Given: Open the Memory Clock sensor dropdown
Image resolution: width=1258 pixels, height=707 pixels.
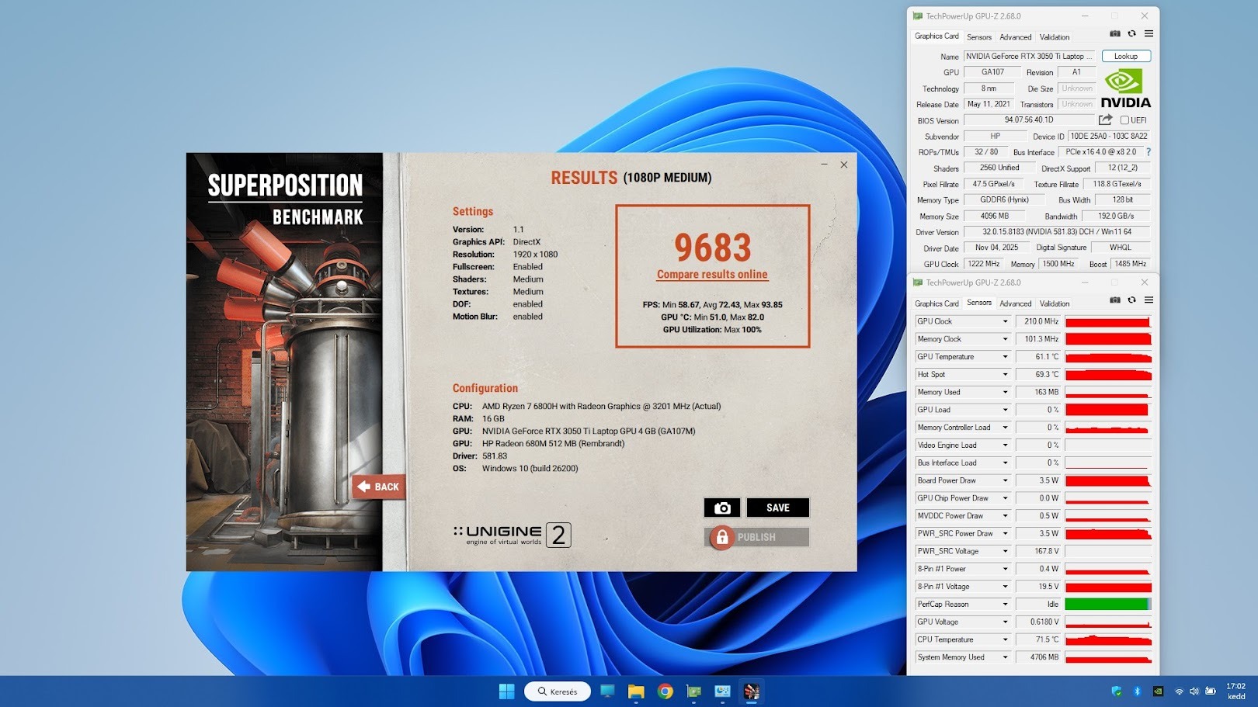Looking at the screenshot, I should (x=1005, y=339).
